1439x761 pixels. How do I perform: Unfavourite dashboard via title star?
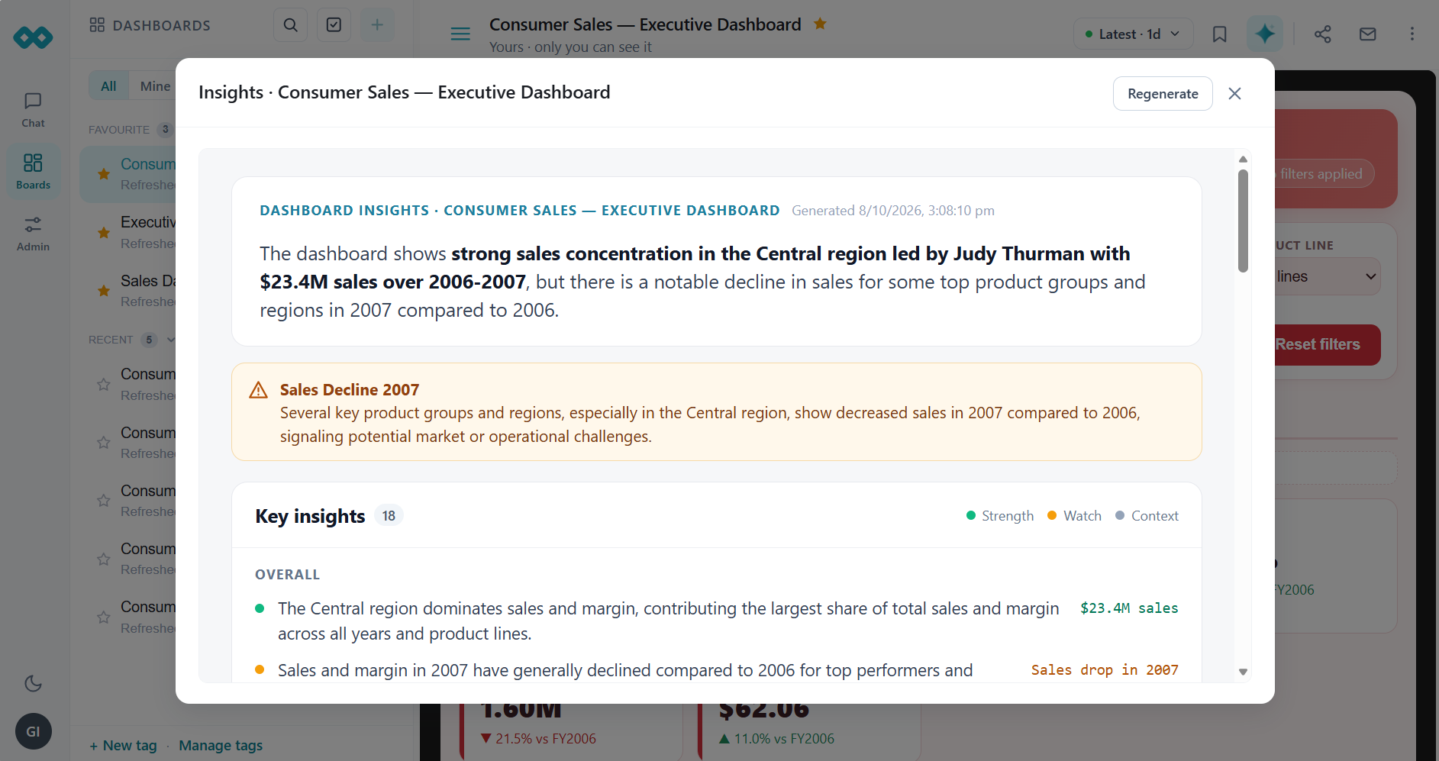pos(820,24)
